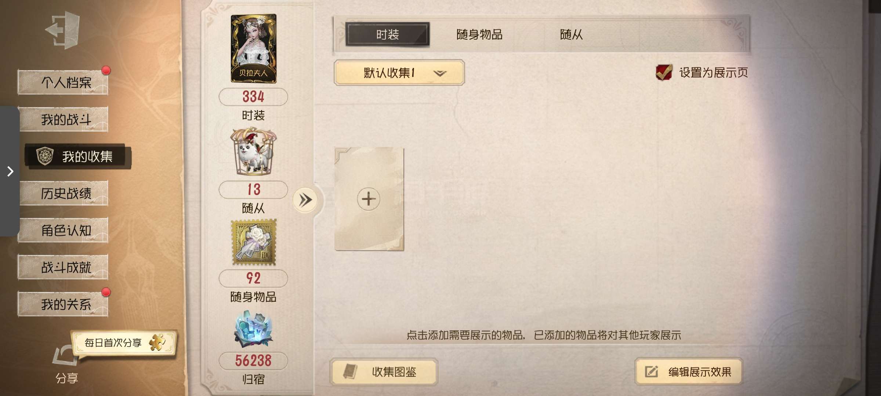Image resolution: width=881 pixels, height=396 pixels.
Task: Switch to the 随从 tab
Action: pyautogui.click(x=571, y=34)
